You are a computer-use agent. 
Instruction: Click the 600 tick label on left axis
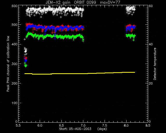pos(14,6)
